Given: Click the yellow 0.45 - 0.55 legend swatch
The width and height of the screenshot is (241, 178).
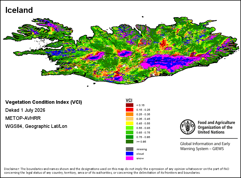Looking at the screenshot, I should [x=130, y=123].
